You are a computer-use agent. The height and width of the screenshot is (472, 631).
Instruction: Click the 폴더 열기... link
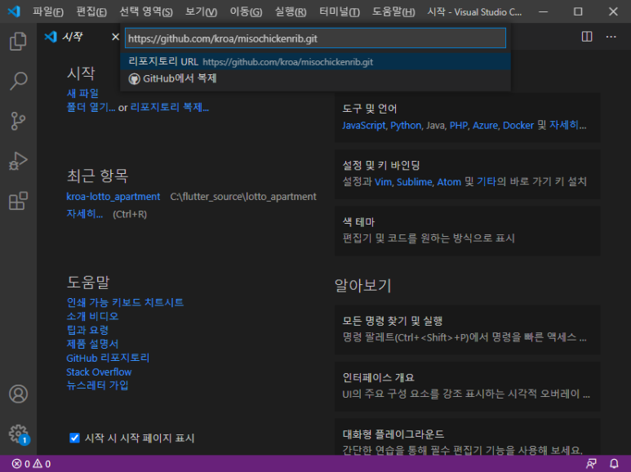tap(91, 107)
